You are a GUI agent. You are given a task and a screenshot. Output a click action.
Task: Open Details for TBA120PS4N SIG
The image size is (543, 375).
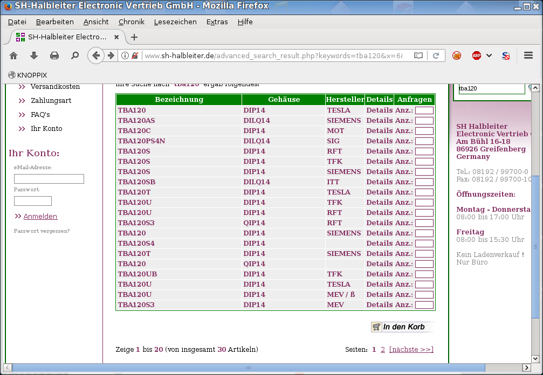[x=379, y=141]
